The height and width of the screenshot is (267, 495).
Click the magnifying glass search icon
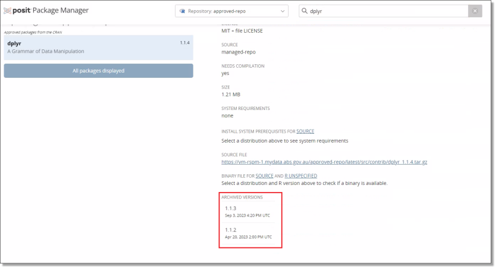tap(304, 11)
